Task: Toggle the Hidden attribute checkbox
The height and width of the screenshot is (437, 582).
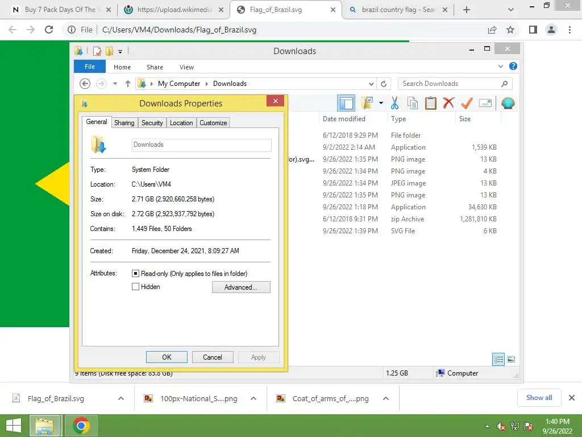Action: click(x=135, y=287)
